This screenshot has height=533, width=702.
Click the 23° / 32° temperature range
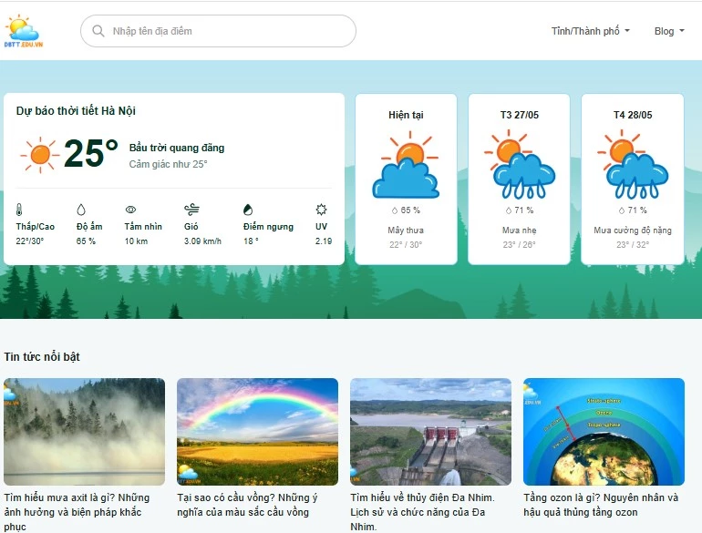coord(633,244)
